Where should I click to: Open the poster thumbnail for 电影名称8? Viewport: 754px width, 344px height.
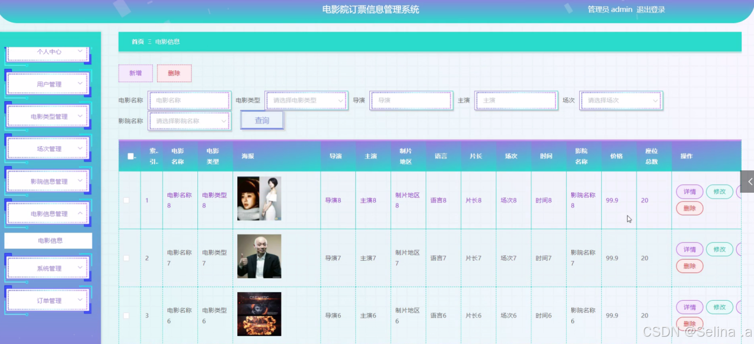[x=259, y=198]
